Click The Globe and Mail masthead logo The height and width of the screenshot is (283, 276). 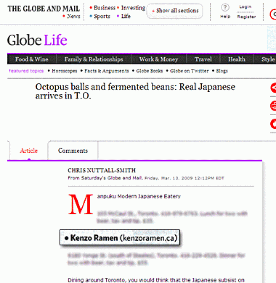[x=44, y=9]
